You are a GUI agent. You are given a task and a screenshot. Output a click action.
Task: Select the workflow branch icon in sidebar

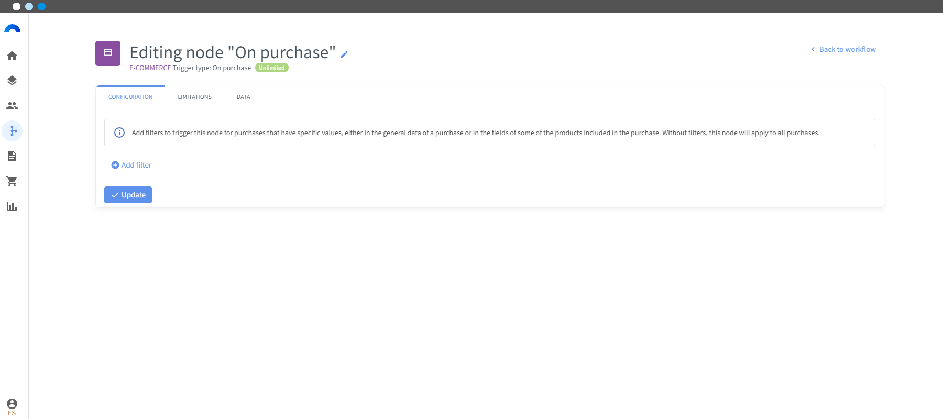[12, 131]
